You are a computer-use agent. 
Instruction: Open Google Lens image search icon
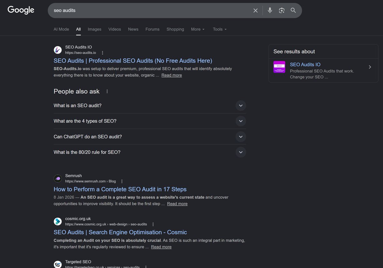[282, 11]
